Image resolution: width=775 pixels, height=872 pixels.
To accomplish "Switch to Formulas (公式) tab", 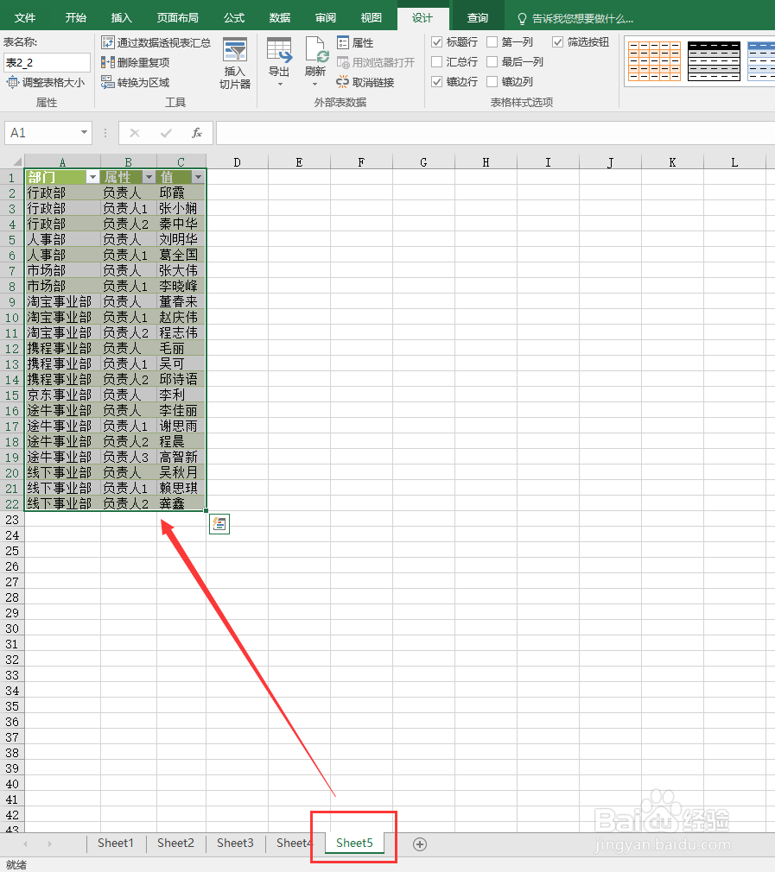I will pos(234,18).
